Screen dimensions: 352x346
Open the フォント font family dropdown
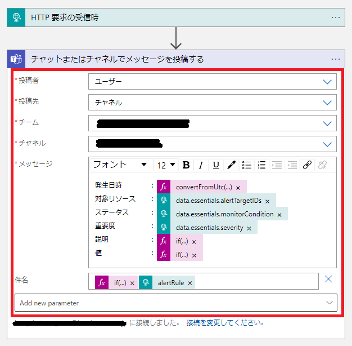coord(121,165)
